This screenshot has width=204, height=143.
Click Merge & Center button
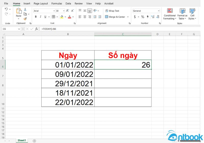tap(115, 17)
